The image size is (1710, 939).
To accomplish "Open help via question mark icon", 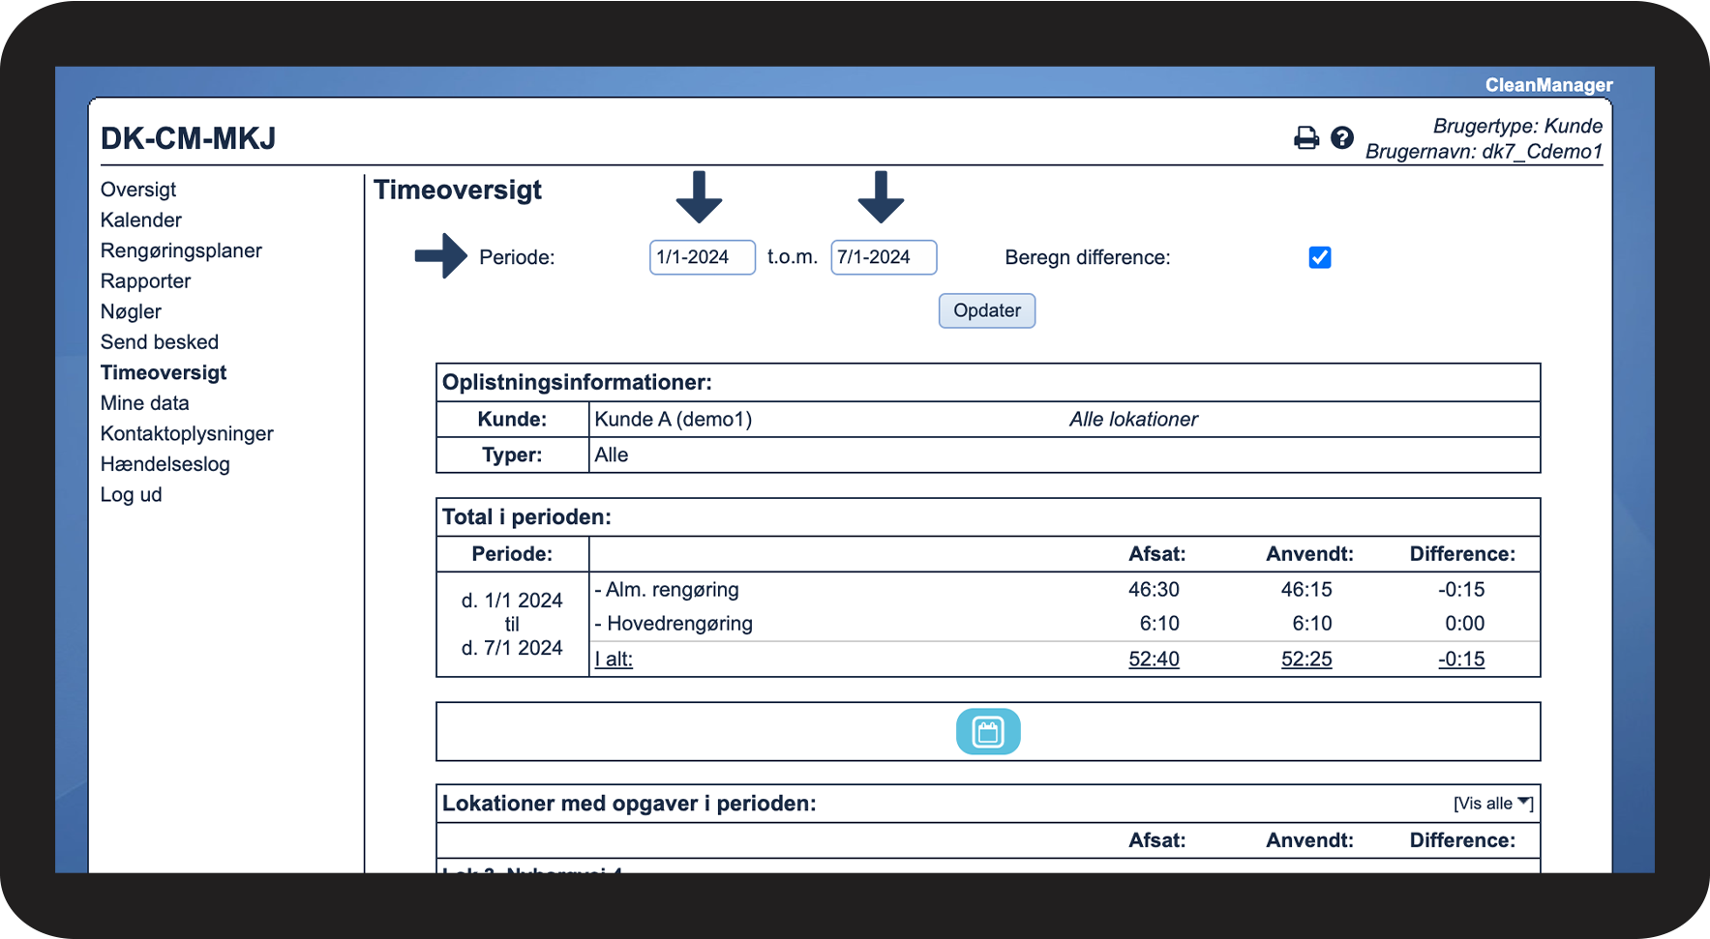I will (x=1341, y=138).
